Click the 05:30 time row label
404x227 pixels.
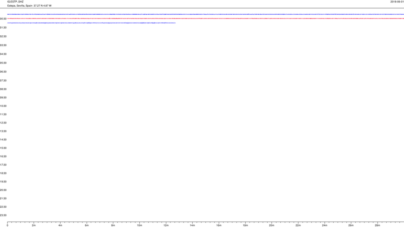pyautogui.click(x=3, y=63)
